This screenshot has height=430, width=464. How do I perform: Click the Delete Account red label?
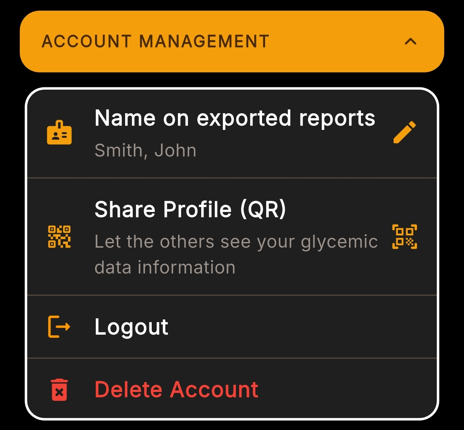[x=176, y=389]
